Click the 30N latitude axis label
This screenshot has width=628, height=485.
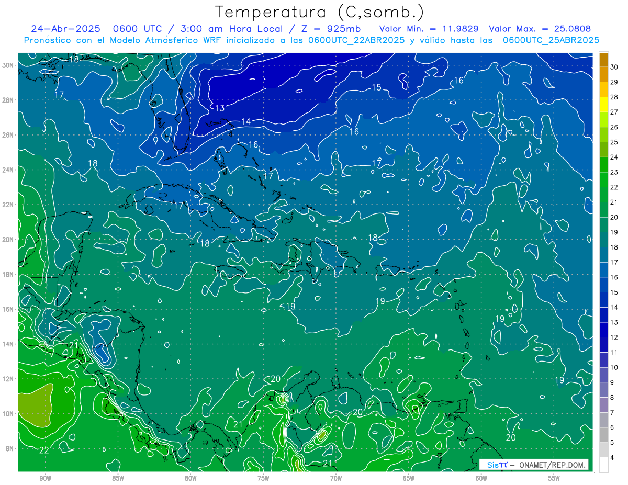(9, 65)
